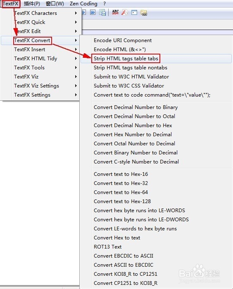Open the TextFX menu

point(11,3)
